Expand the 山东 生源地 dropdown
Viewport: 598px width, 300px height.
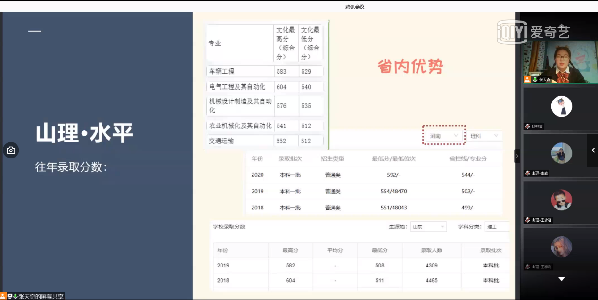click(x=428, y=227)
